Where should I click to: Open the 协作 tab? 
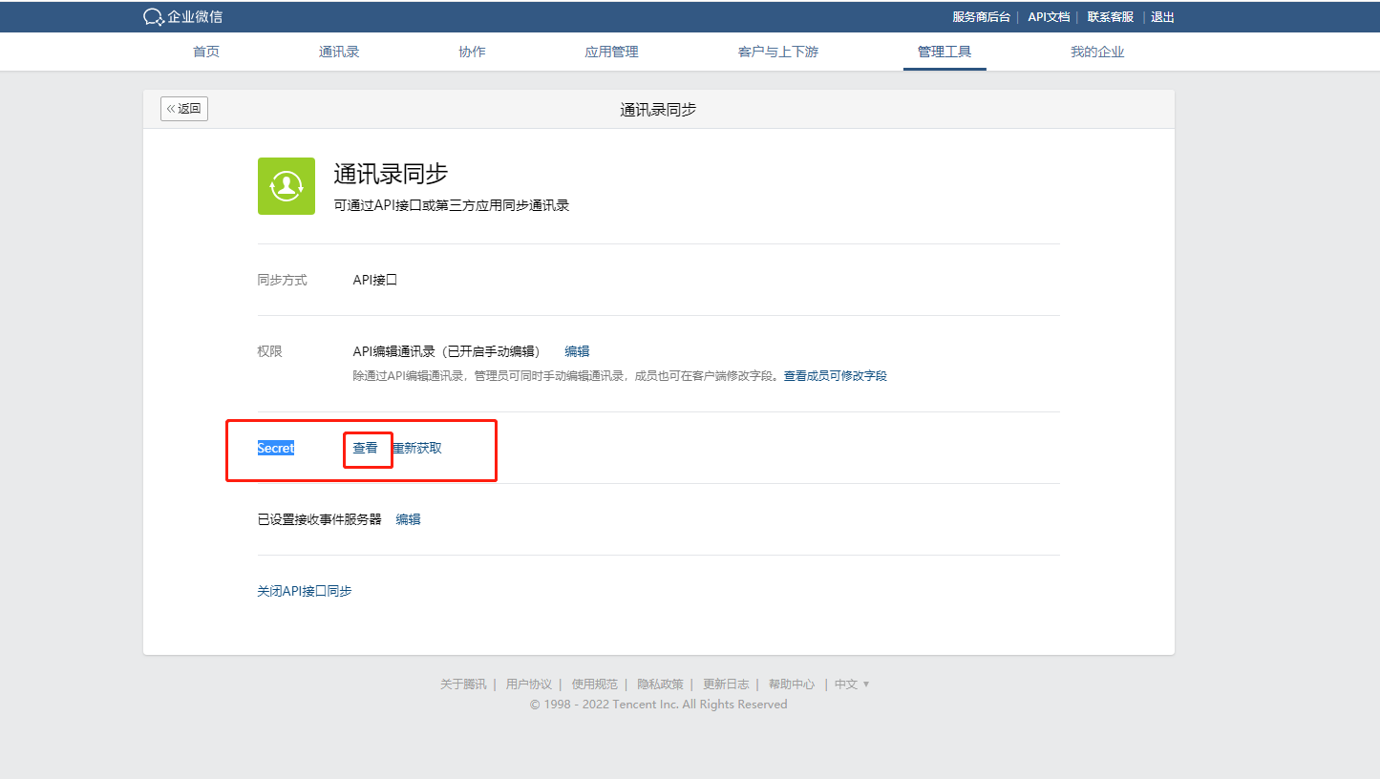(472, 52)
